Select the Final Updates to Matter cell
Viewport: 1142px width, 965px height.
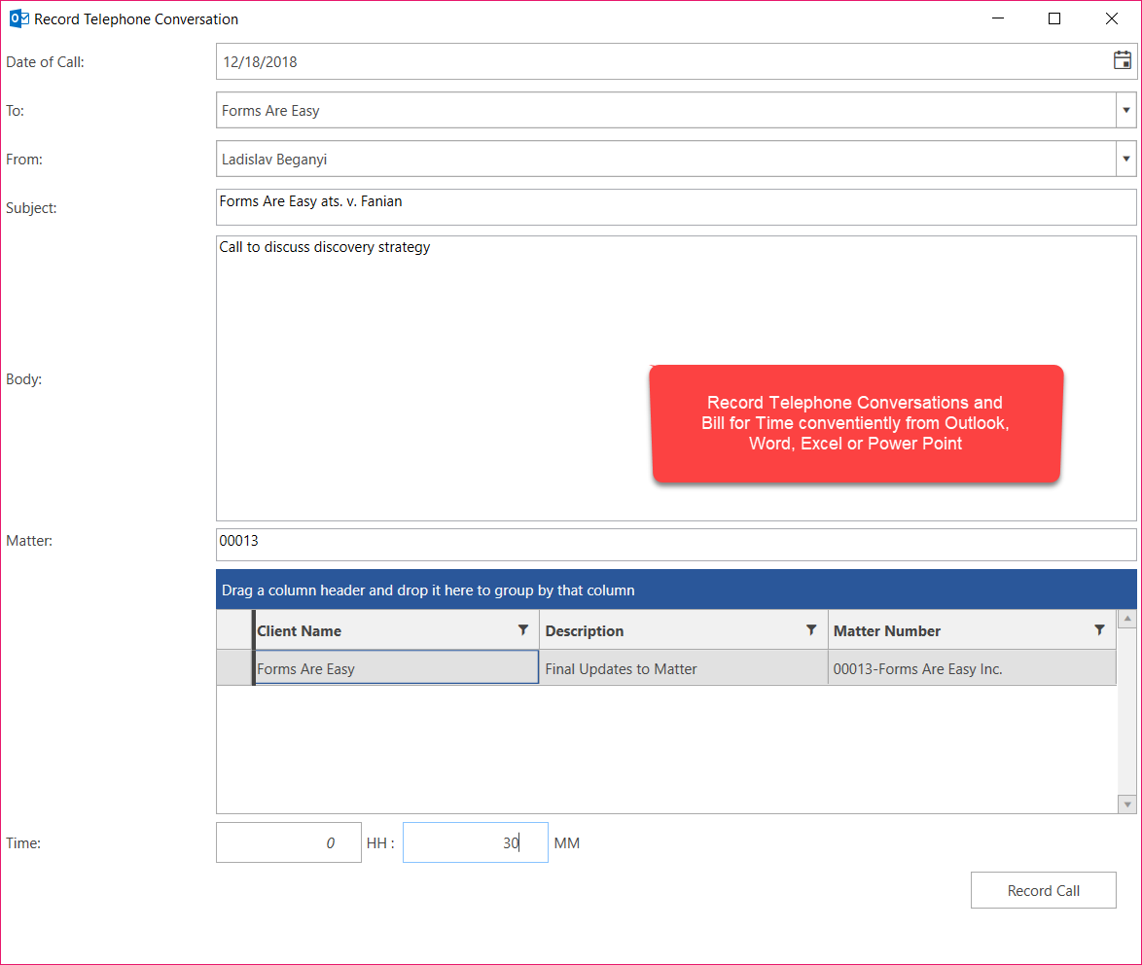point(683,667)
